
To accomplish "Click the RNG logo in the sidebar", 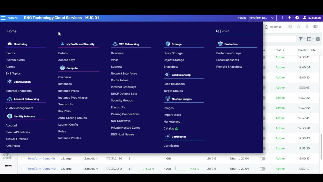I will (8, 166).
